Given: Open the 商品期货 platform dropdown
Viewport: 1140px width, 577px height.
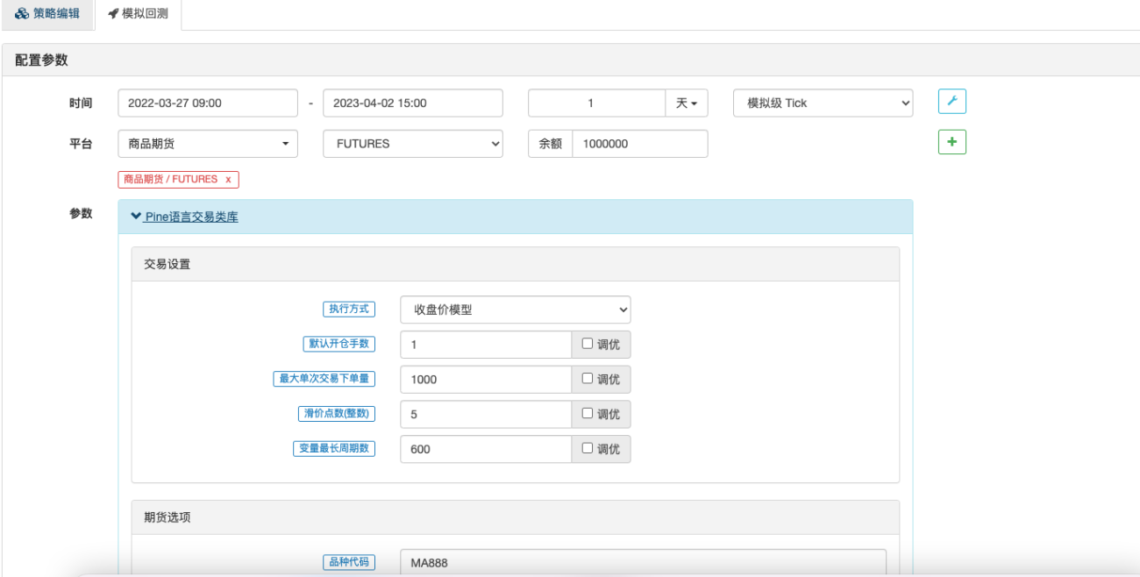Looking at the screenshot, I should pos(208,144).
